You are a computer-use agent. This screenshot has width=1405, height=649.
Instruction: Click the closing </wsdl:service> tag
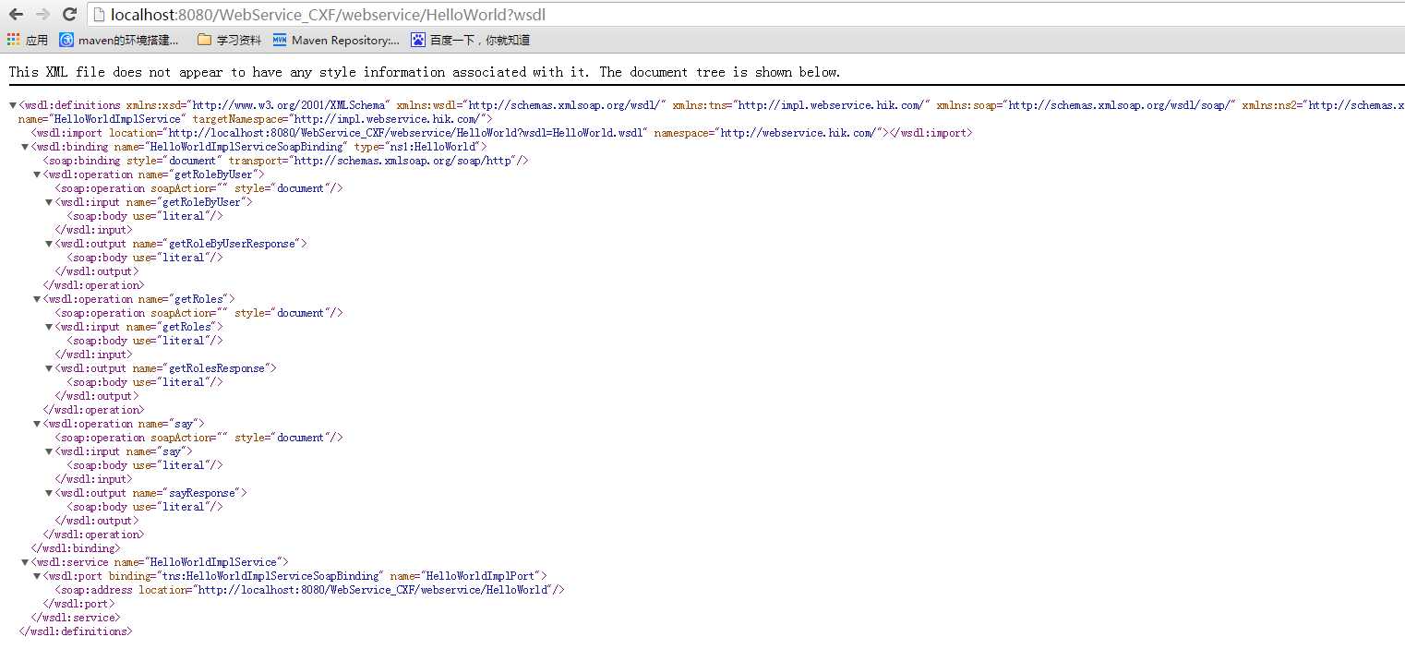click(x=76, y=618)
